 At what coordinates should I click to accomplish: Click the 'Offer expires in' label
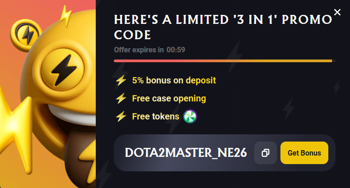click(x=139, y=50)
